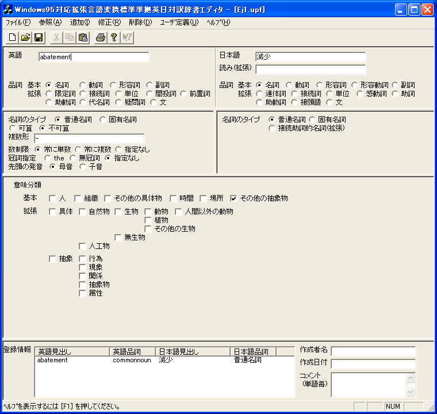Open the 削除(D) menu
The image size is (437, 414).
(x=140, y=22)
